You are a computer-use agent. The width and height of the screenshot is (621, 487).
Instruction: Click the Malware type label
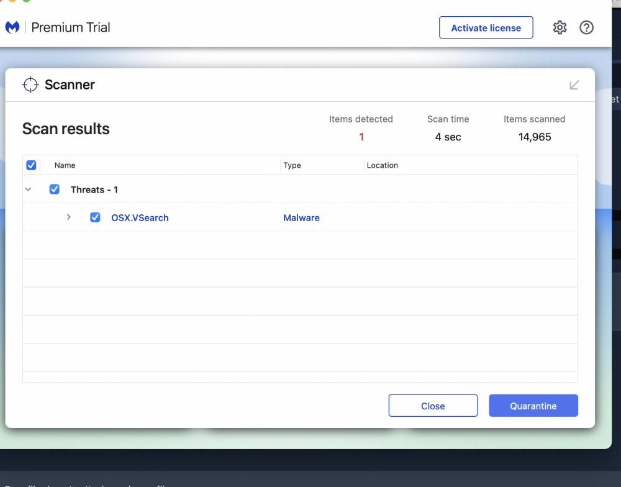pos(301,218)
